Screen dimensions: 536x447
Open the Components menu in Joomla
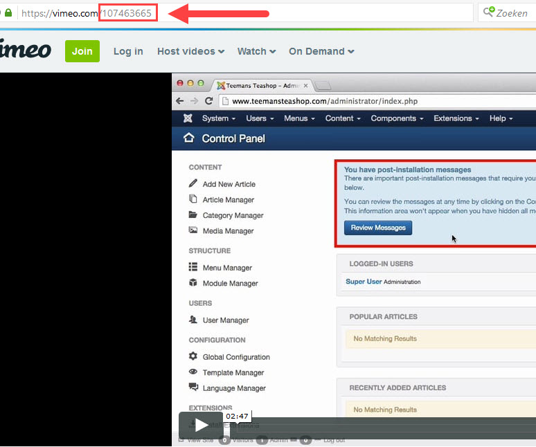[x=397, y=118]
